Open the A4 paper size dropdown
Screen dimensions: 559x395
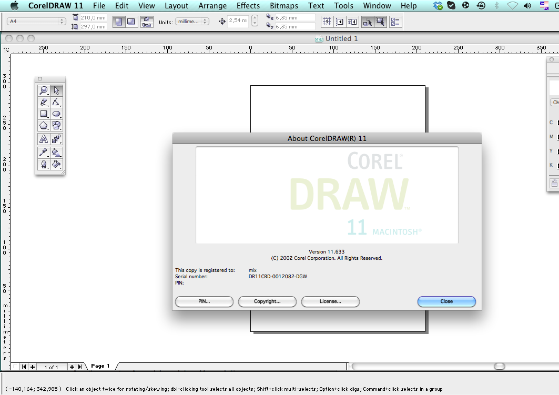(36, 22)
